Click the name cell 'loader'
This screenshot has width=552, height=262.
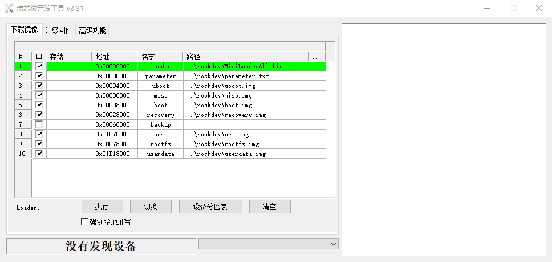161,66
